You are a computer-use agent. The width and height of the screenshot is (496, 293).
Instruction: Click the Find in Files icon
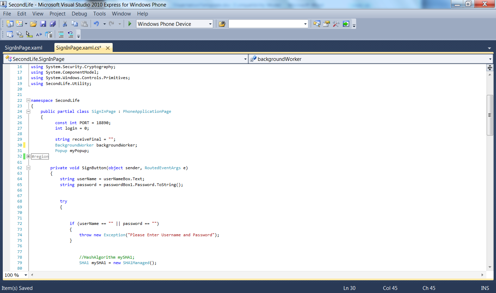pyautogui.click(x=222, y=24)
